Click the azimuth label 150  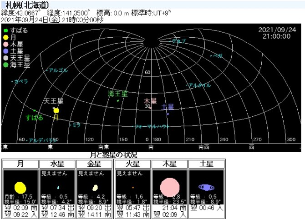123,139
